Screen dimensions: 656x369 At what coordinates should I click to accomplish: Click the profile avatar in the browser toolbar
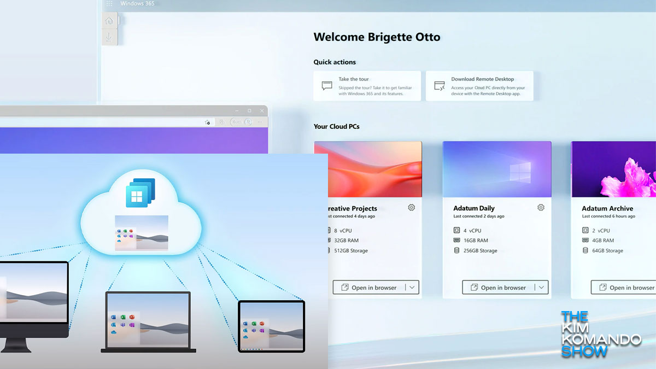(248, 122)
